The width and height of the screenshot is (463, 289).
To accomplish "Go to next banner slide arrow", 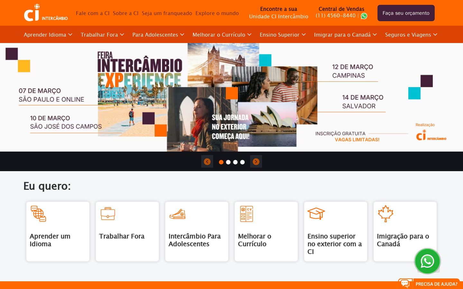I will (x=256, y=162).
